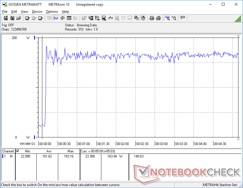Click the greyed meter stop icon
This screenshot has height=188, width=243.
(34, 18)
